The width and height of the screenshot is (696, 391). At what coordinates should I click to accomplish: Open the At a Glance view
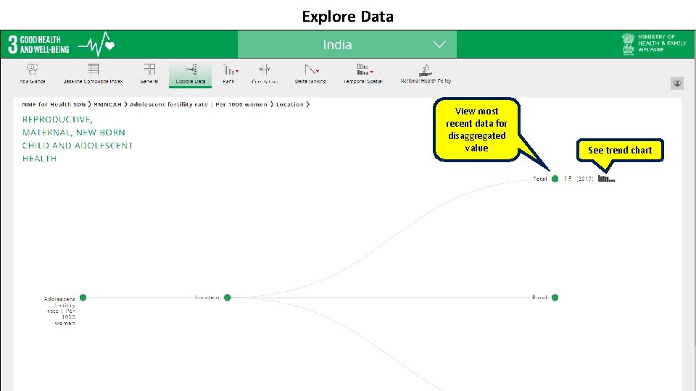32,73
